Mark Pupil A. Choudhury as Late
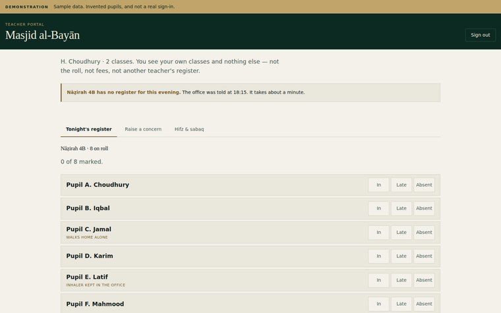 point(401,185)
